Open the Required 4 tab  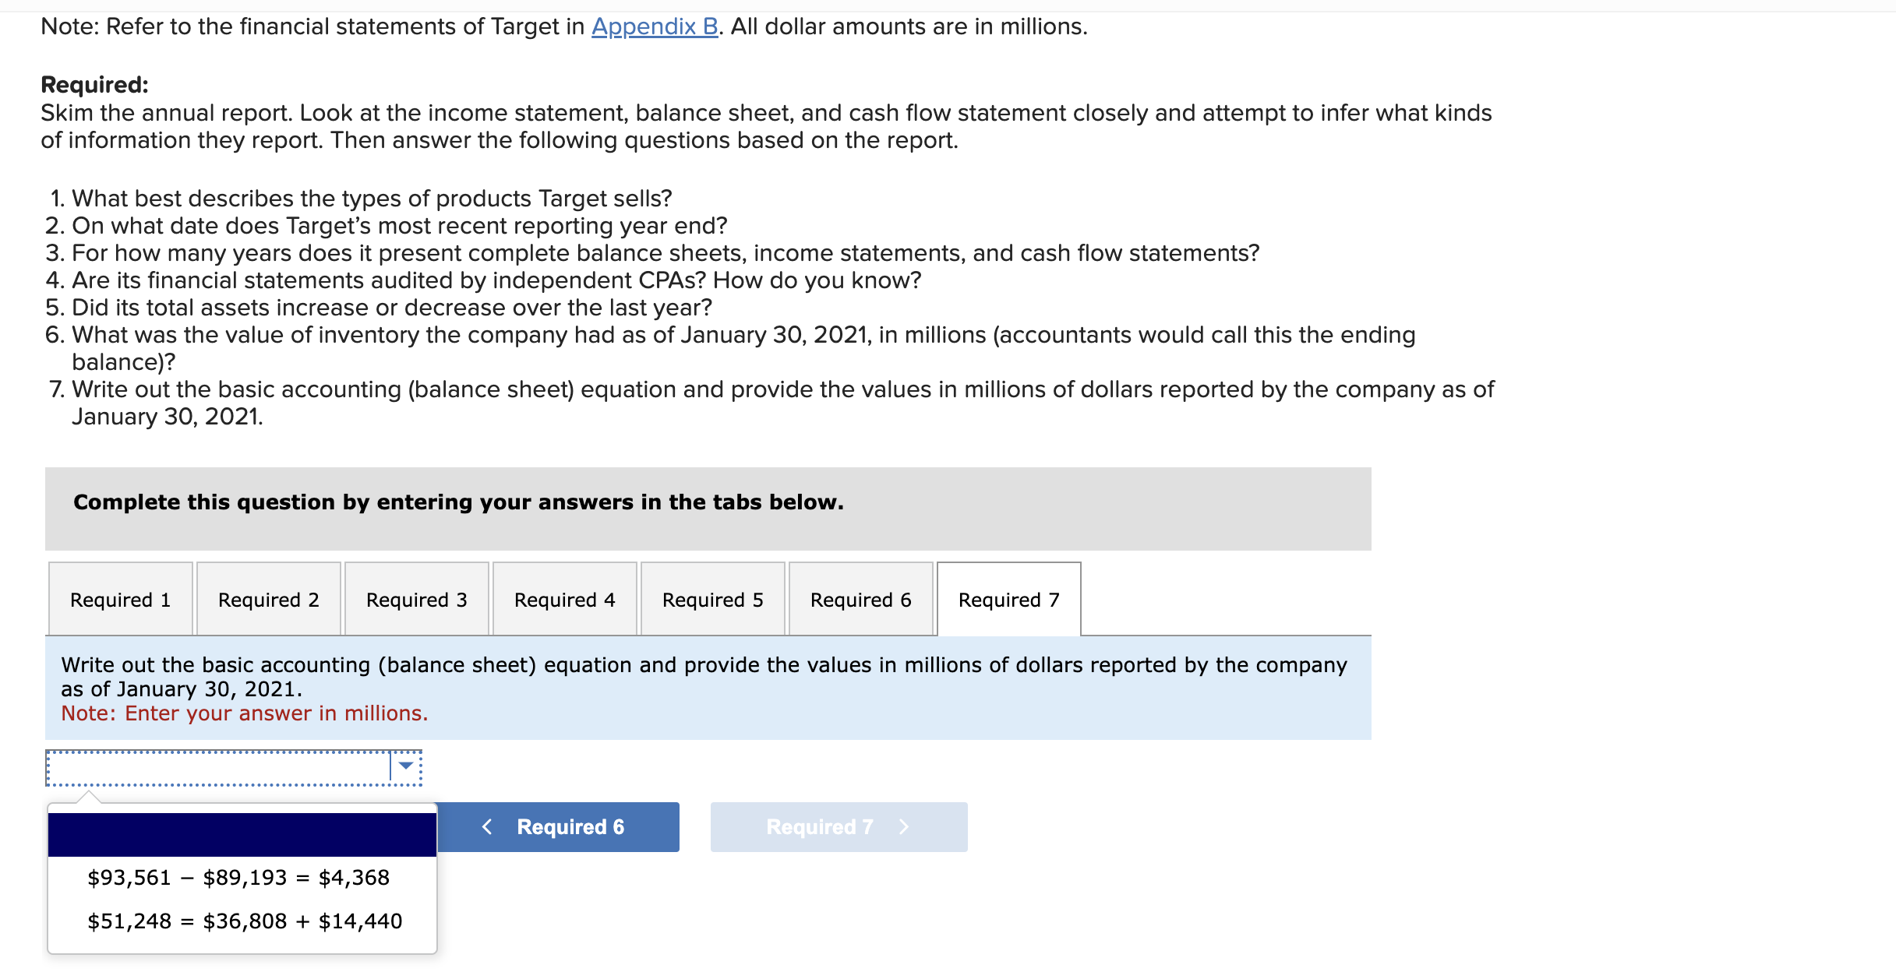click(x=564, y=599)
